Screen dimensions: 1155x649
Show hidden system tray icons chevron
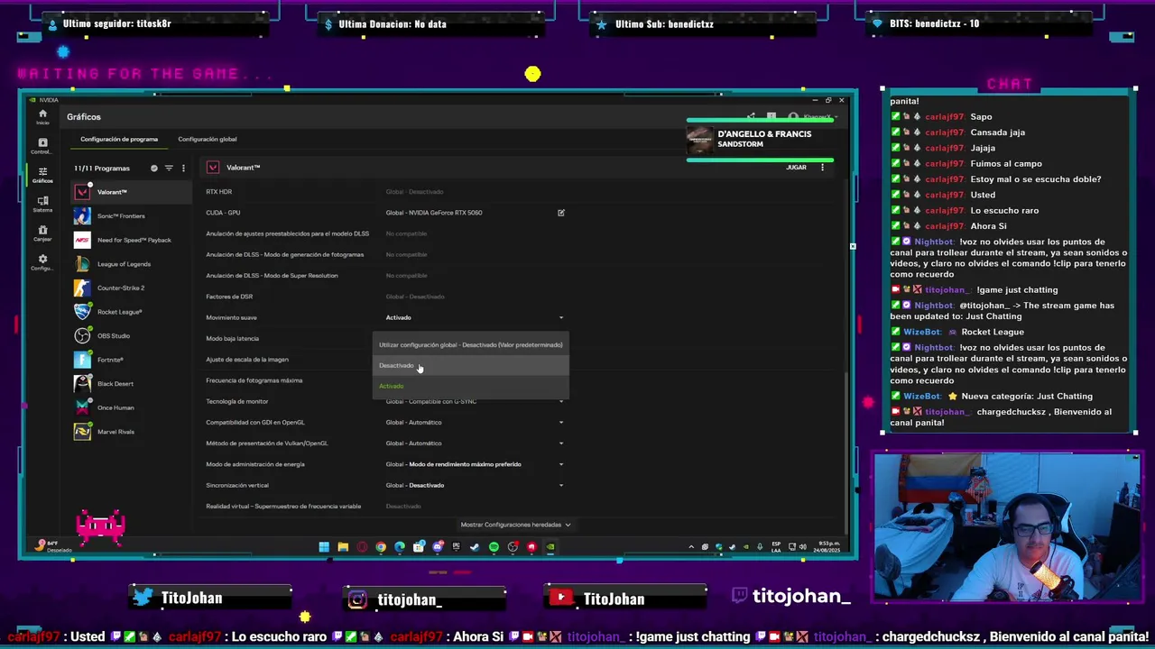coord(691,546)
